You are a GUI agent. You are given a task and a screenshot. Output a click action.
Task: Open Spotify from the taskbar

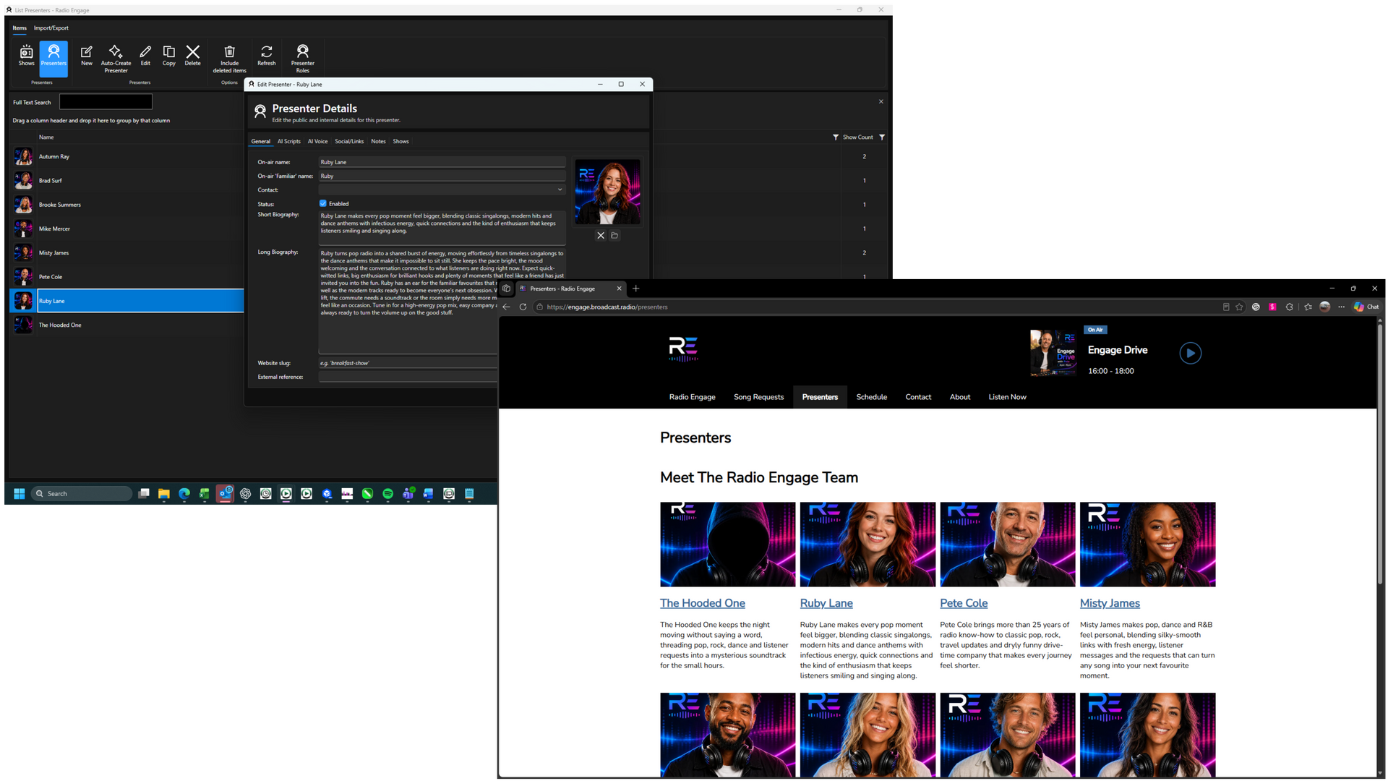[x=388, y=494]
